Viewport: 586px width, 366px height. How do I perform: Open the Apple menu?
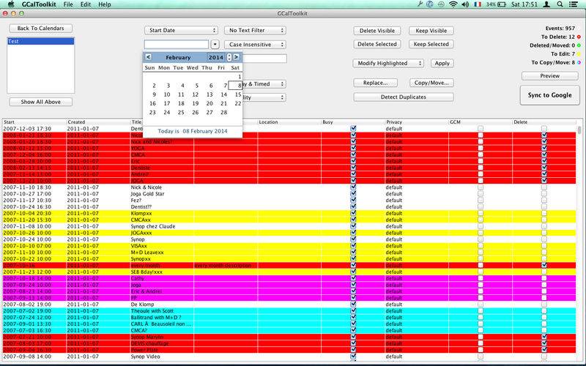[10, 4]
